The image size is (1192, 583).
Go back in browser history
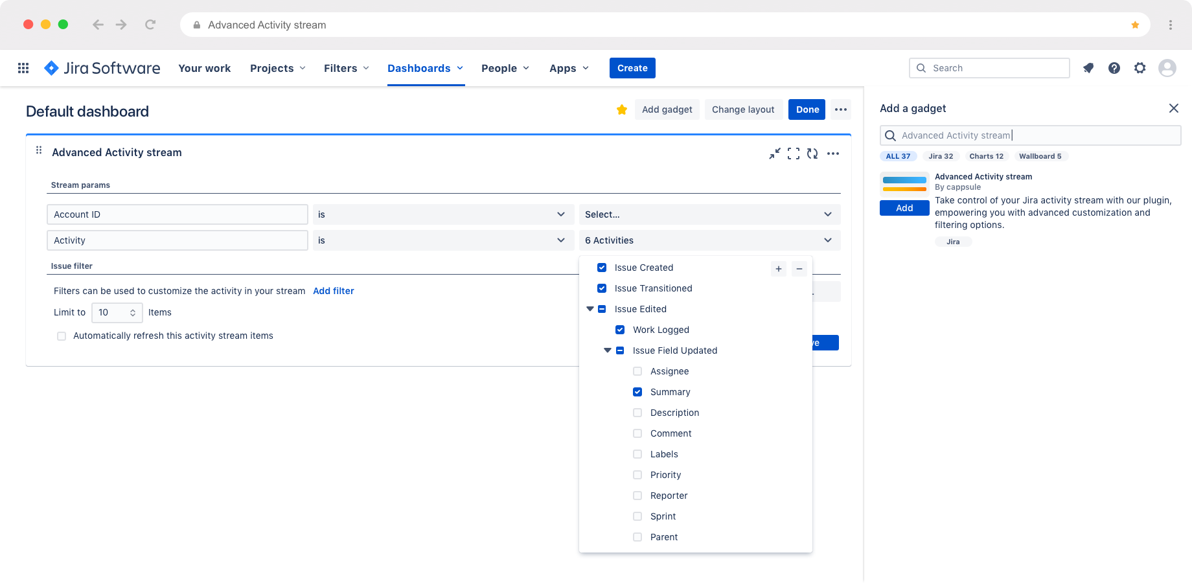tap(98, 25)
